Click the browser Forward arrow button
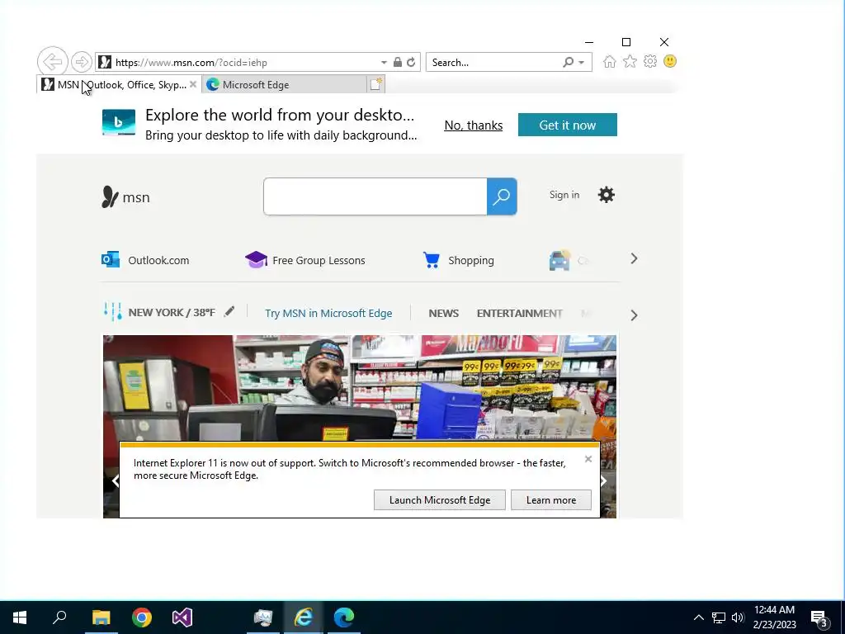845x634 pixels. tap(82, 62)
